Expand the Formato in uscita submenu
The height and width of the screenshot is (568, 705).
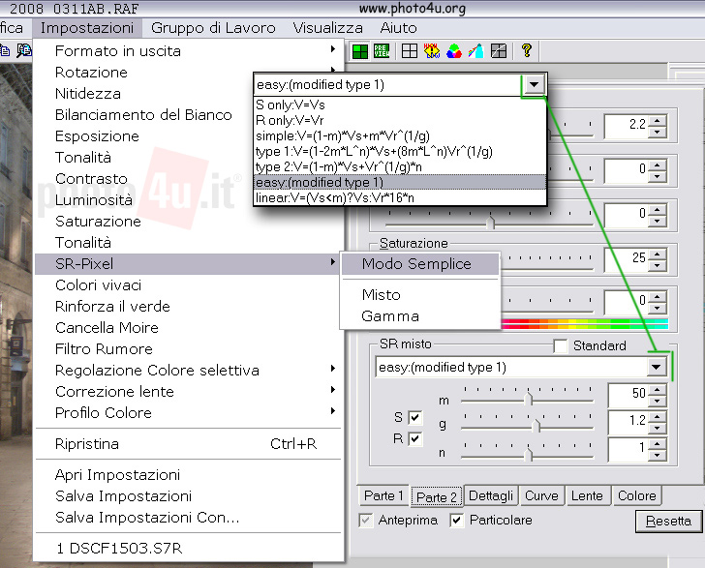118,50
